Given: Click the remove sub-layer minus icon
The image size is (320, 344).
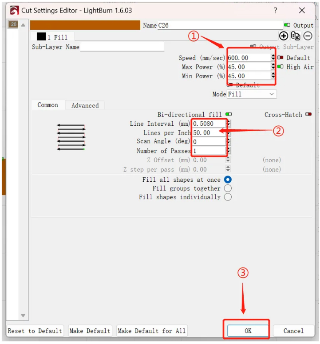Looking at the screenshot, I should (x=308, y=36).
